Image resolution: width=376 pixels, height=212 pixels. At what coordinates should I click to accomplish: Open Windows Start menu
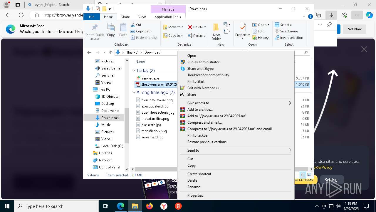7,206
